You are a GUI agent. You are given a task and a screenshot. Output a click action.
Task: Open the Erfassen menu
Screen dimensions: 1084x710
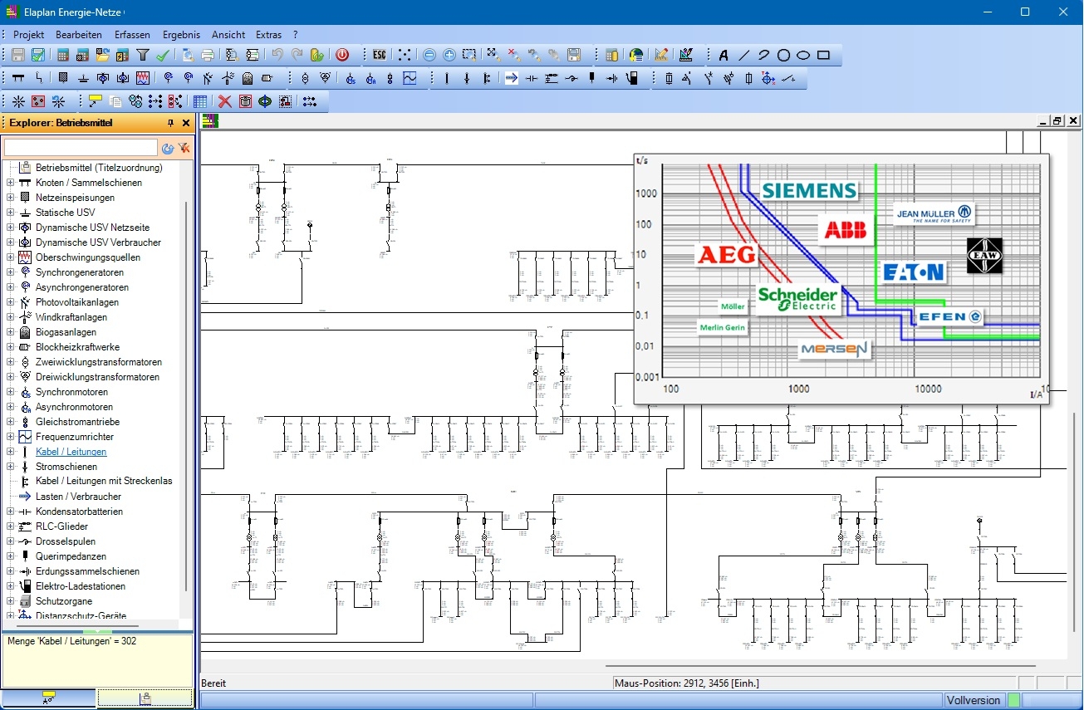pyautogui.click(x=133, y=35)
